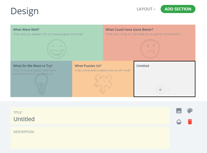Screen dimensions: 207x153
Task: Click the opacity droplet icon
Action: tap(179, 122)
